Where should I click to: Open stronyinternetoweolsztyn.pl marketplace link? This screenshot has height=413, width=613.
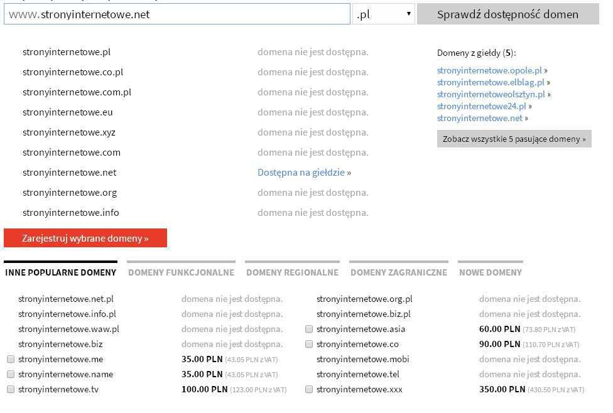491,95
